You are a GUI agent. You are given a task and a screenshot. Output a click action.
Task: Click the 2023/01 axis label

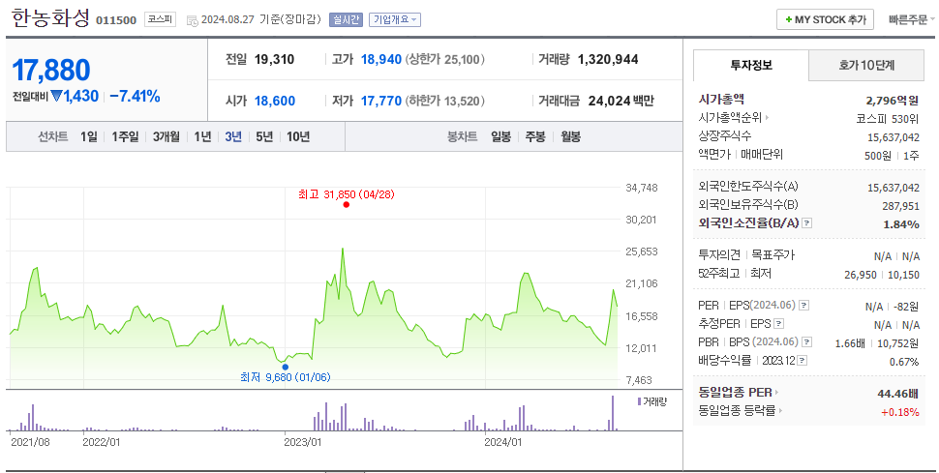[x=303, y=442]
